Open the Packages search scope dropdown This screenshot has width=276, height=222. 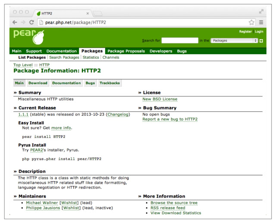click(x=234, y=40)
